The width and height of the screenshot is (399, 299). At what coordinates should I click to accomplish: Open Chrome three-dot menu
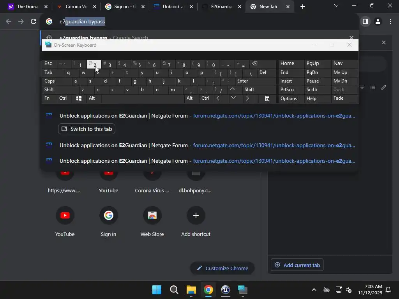[x=390, y=22]
